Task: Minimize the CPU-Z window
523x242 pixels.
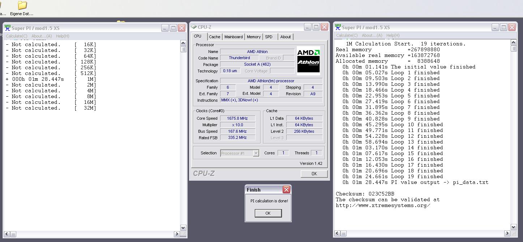Action: [307, 27]
